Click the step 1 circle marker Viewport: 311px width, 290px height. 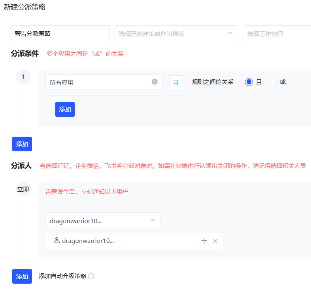point(23,76)
